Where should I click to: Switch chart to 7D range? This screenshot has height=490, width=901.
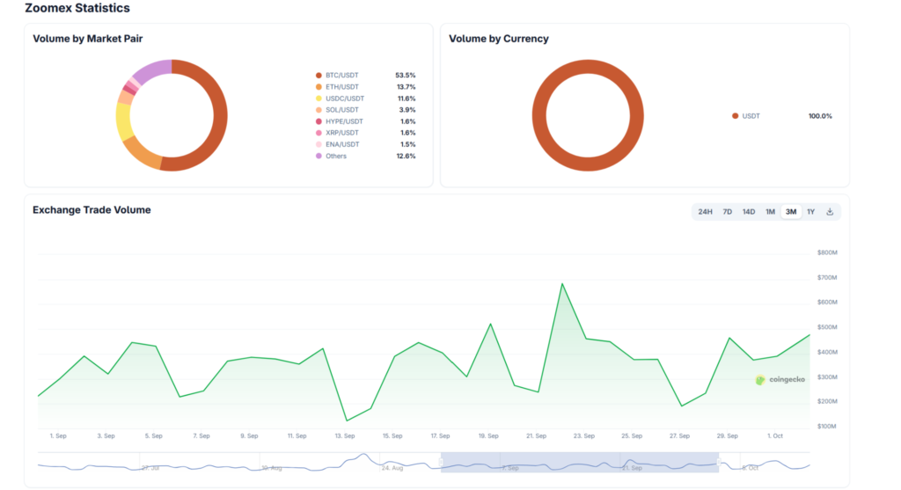(728, 212)
